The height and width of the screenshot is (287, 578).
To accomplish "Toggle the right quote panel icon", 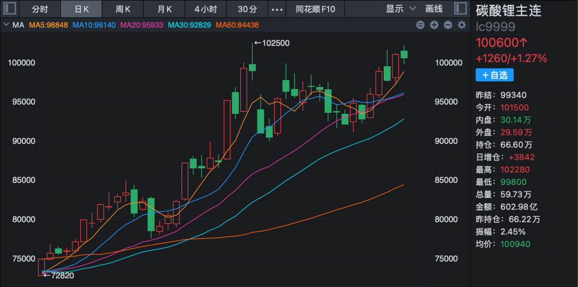I will coord(459,9).
